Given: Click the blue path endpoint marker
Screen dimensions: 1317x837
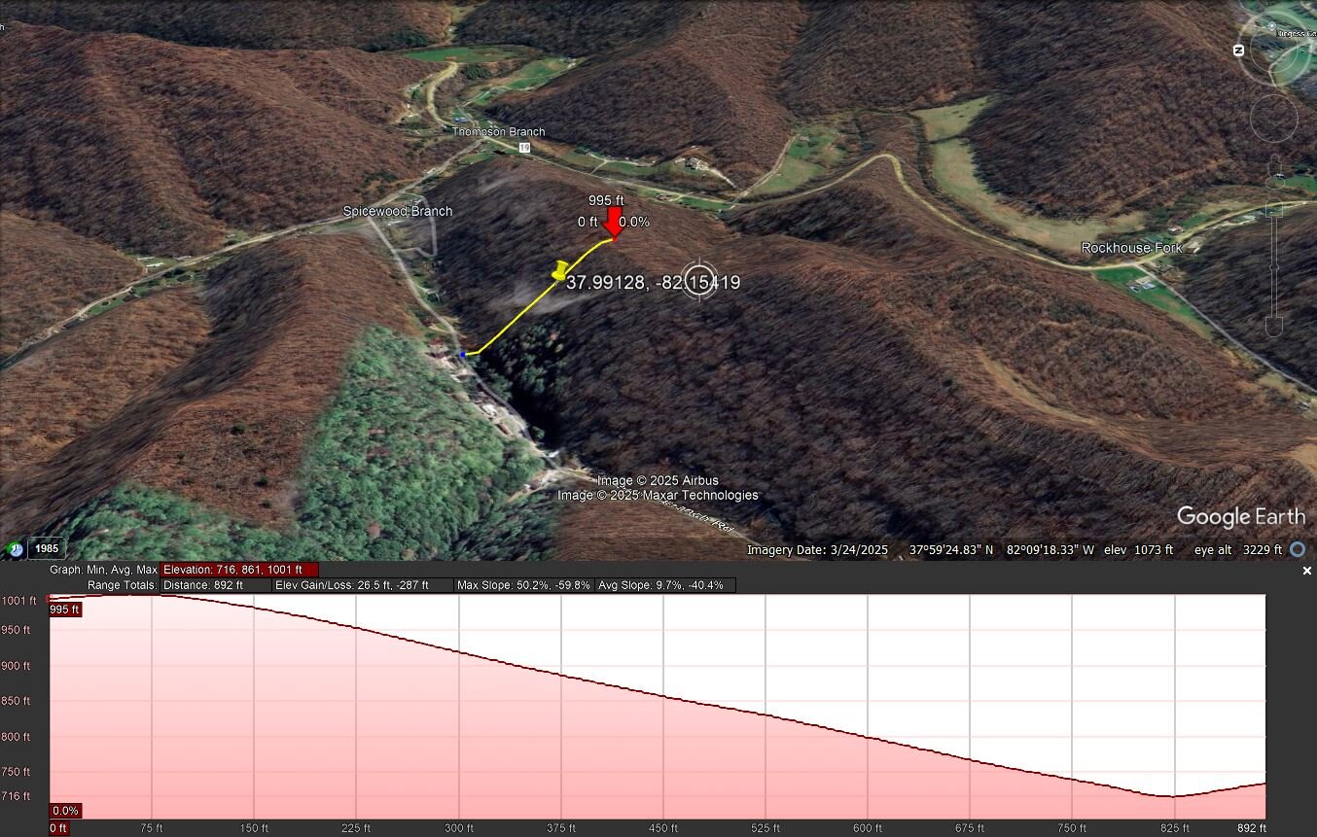Looking at the screenshot, I should (x=462, y=355).
